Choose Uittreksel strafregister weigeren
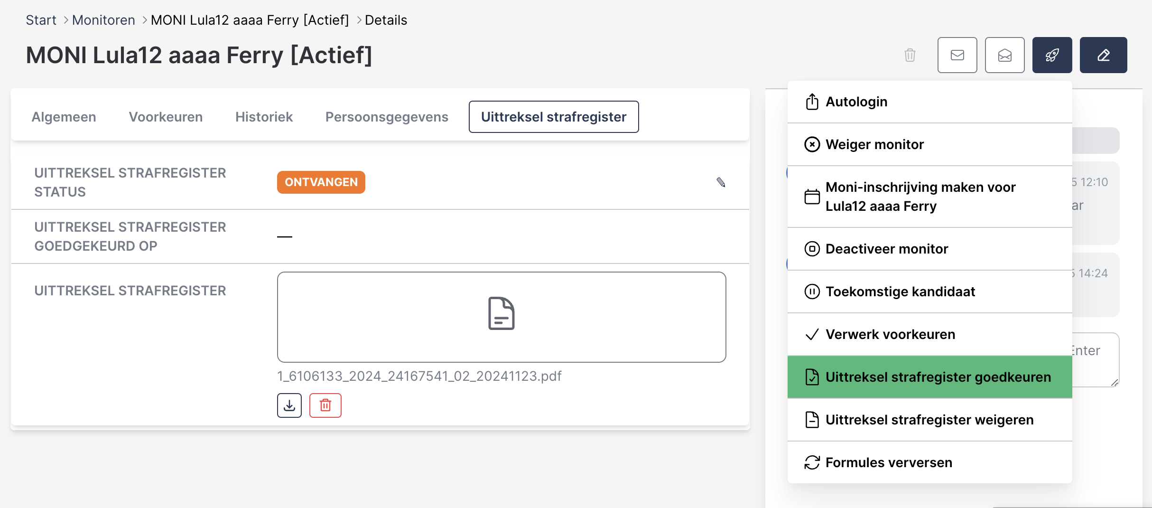This screenshot has height=508, width=1152. coord(929,420)
